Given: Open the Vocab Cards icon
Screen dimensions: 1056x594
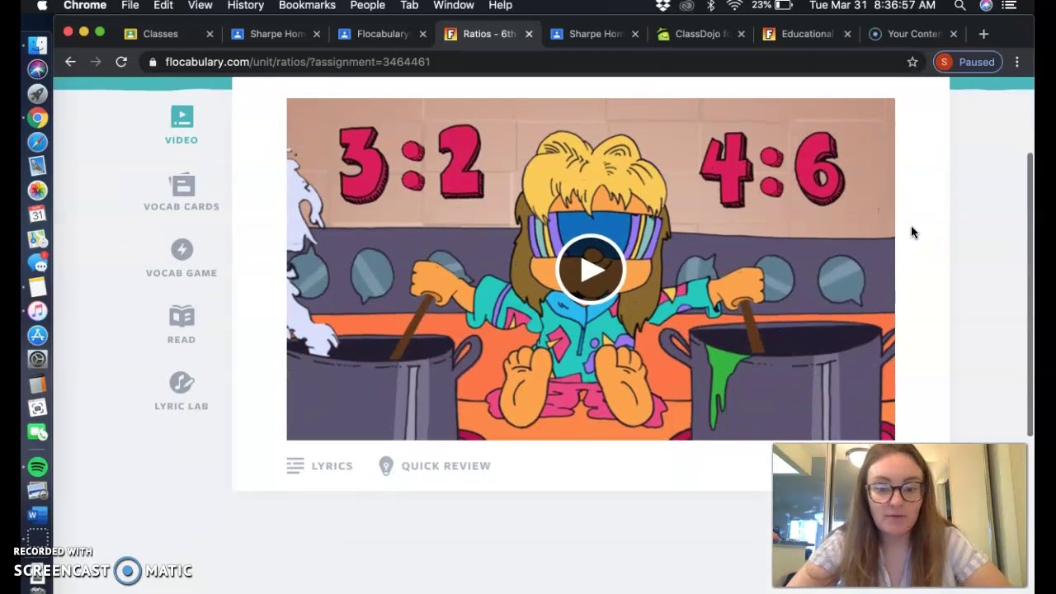Looking at the screenshot, I should tap(181, 183).
